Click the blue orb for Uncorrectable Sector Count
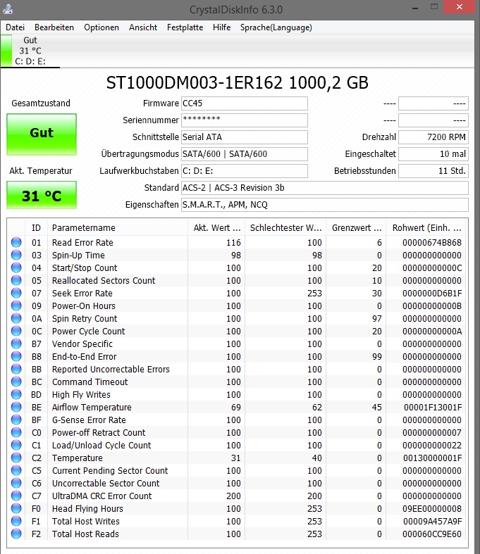 (16, 483)
